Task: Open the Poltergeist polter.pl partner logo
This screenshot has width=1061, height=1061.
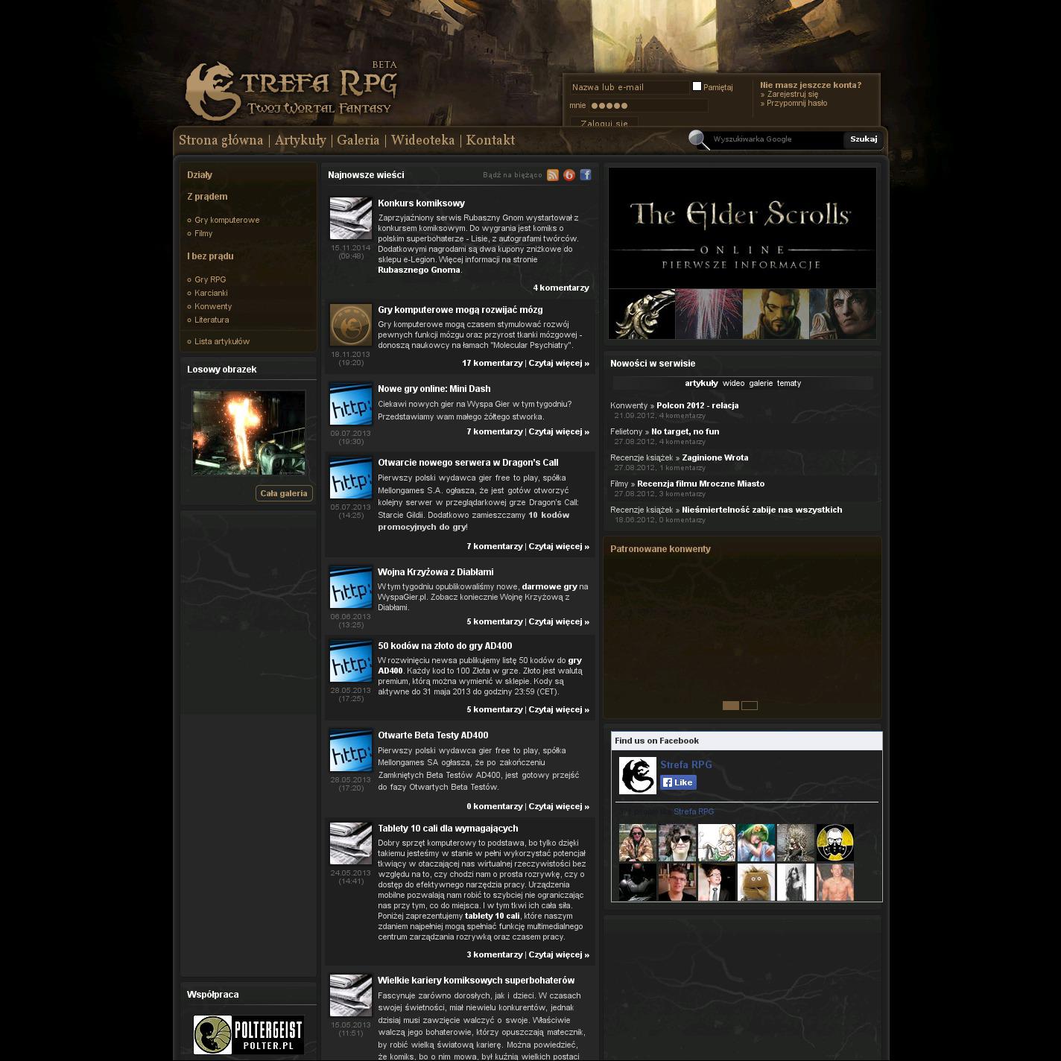Action: point(248,1034)
